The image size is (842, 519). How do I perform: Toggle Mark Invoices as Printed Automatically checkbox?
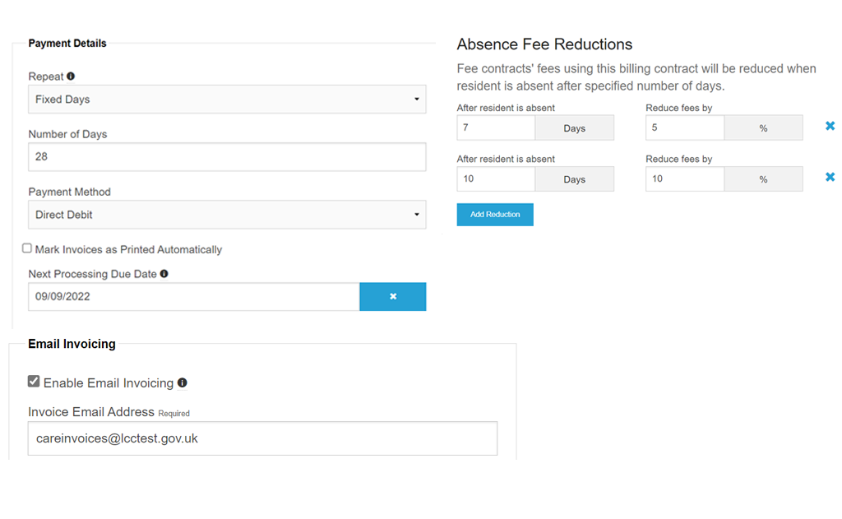(x=27, y=248)
